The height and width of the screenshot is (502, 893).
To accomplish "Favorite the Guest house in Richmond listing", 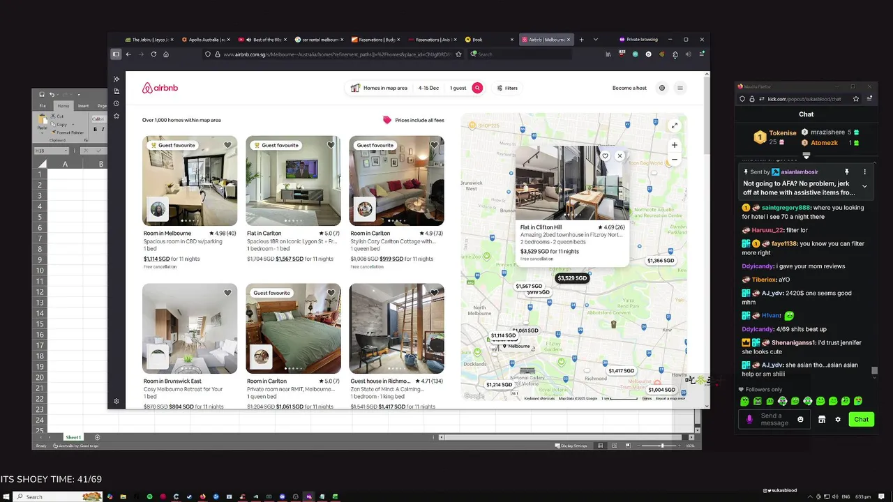I will pos(434,293).
